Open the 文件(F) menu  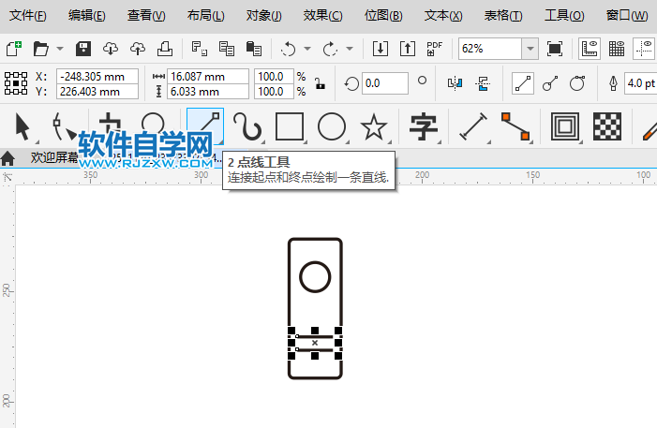click(x=28, y=16)
